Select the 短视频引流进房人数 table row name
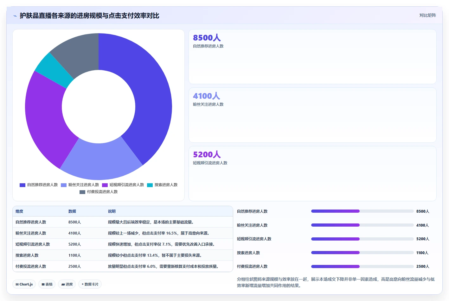The height and width of the screenshot is (301, 449). [x=33, y=244]
